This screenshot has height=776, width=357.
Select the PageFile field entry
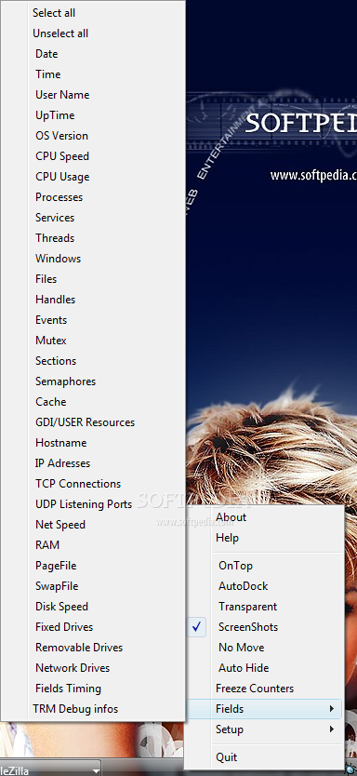pos(93,565)
